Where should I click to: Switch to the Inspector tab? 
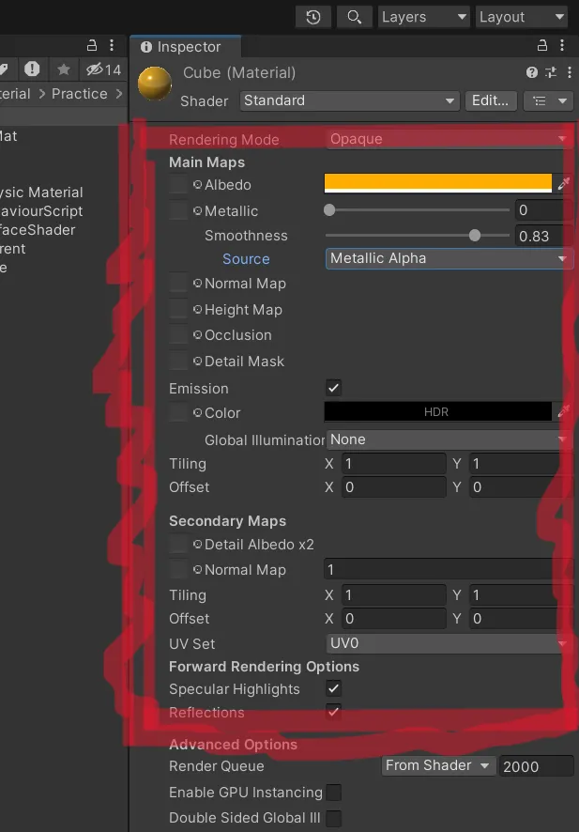pos(186,47)
